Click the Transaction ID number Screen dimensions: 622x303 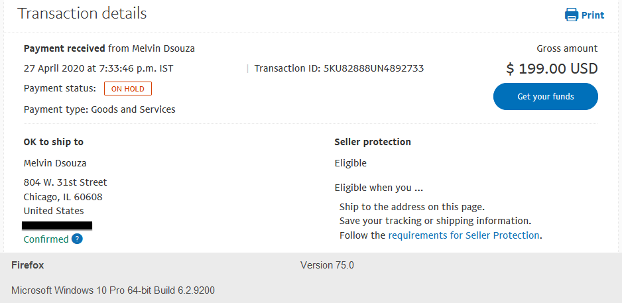click(373, 68)
